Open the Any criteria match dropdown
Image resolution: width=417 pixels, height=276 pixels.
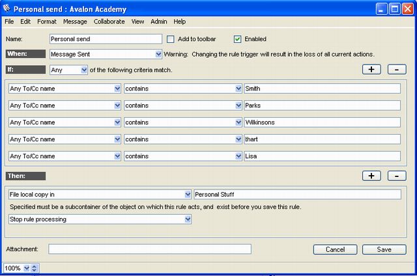(84, 70)
